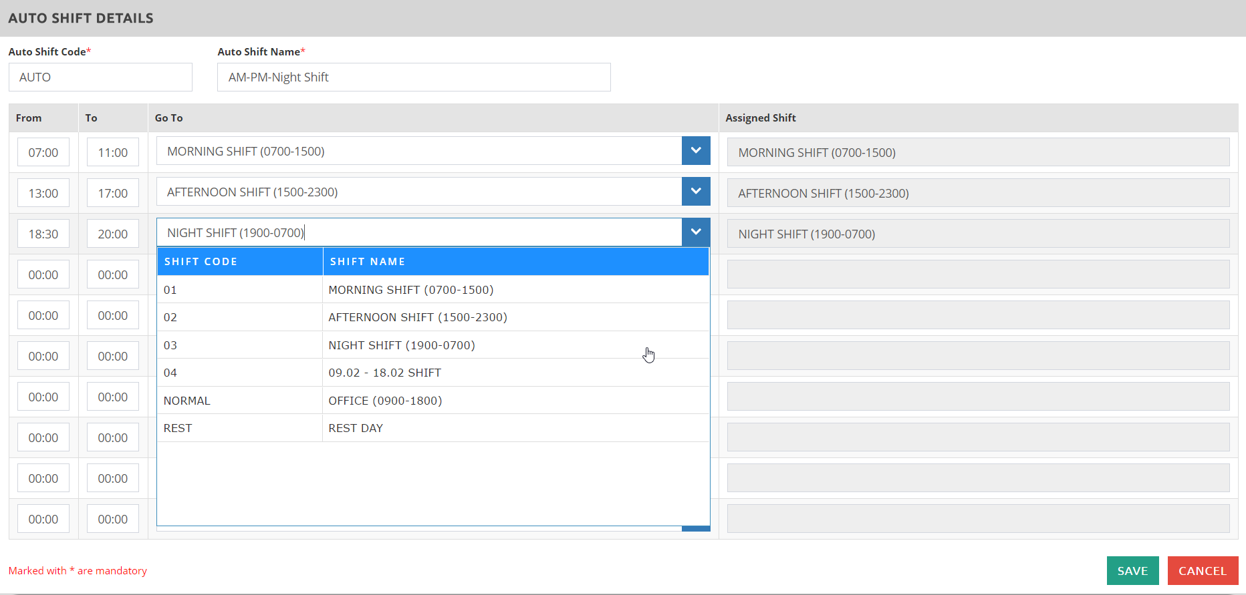Select the 09.02 - 18.02 Shift option

point(432,373)
